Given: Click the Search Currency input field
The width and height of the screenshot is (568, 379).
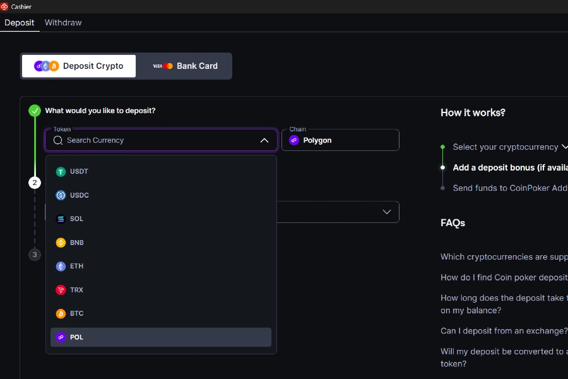Looking at the screenshot, I should [x=158, y=140].
